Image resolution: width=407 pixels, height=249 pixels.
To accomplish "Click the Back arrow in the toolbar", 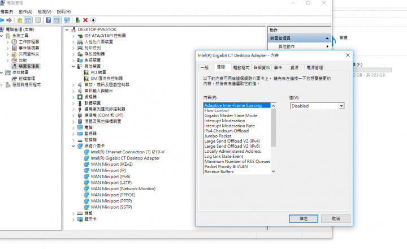I will coord(2,20).
